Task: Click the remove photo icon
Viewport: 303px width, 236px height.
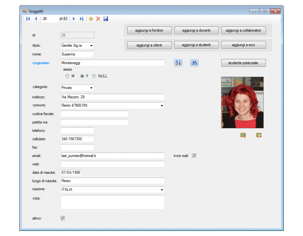Action: click(x=243, y=135)
